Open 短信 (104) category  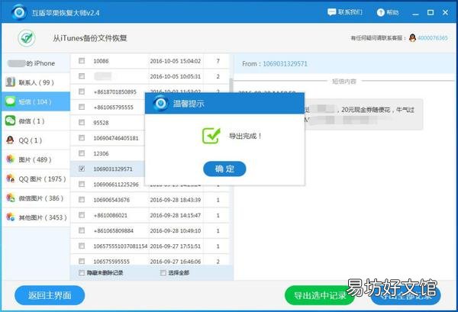[36, 101]
